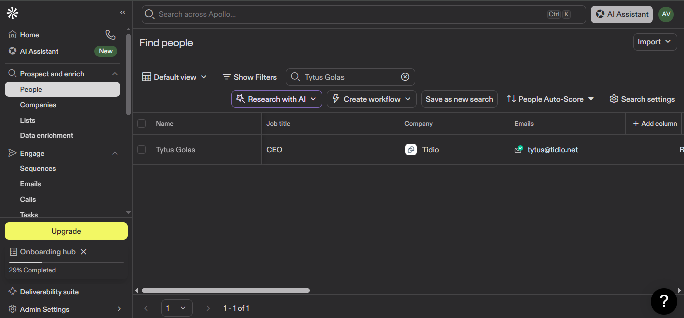
Task: Go to next page arrow
Action: (x=208, y=308)
